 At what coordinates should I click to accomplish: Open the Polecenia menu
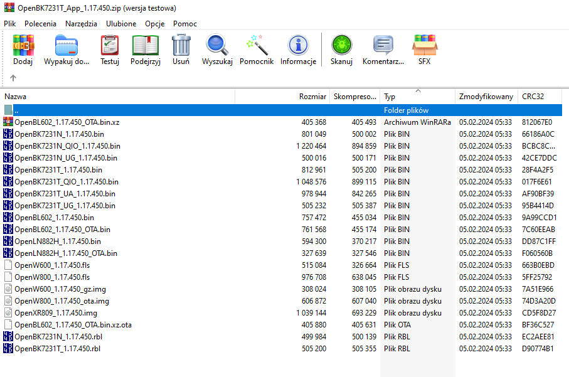point(40,24)
